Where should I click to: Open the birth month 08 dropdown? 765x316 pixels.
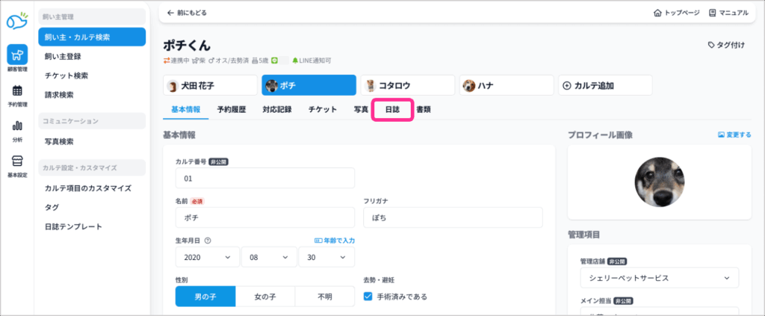click(x=268, y=257)
